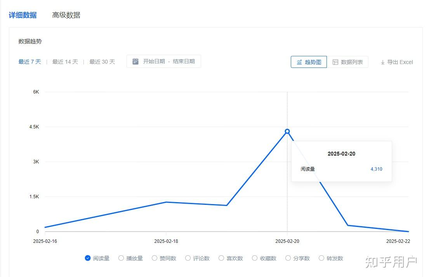Choose the 评论数 metric
The height and width of the screenshot is (277, 429).
pyautogui.click(x=188, y=258)
